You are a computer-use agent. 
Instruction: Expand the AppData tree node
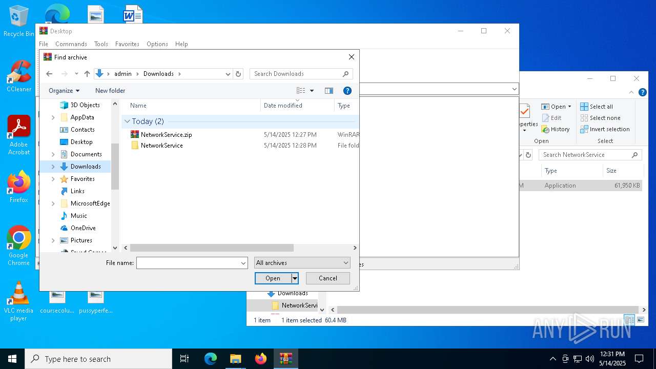tap(53, 117)
